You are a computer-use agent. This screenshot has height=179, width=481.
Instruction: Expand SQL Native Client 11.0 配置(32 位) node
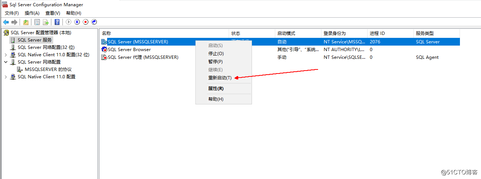coord(6,55)
